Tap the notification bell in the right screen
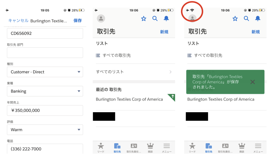Image resolution: width=270 pixels, height=162 pixels. pos(258,18)
